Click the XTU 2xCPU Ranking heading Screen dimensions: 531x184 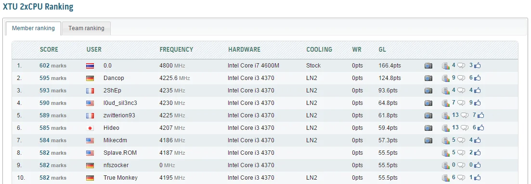(38, 7)
